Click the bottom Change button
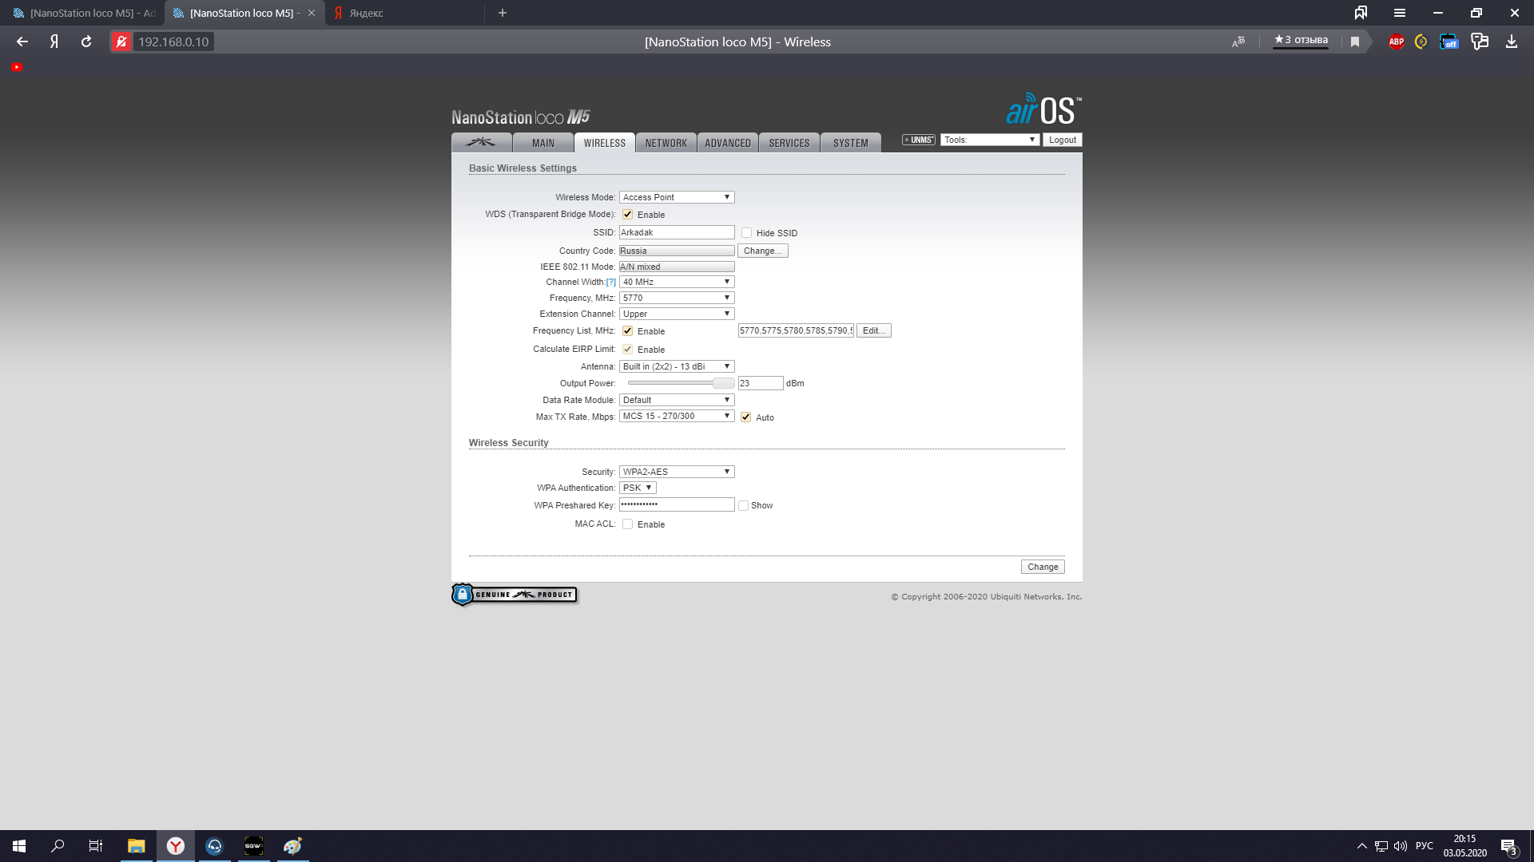 [1043, 567]
